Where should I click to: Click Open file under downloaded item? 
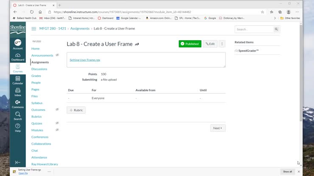pos(23,173)
